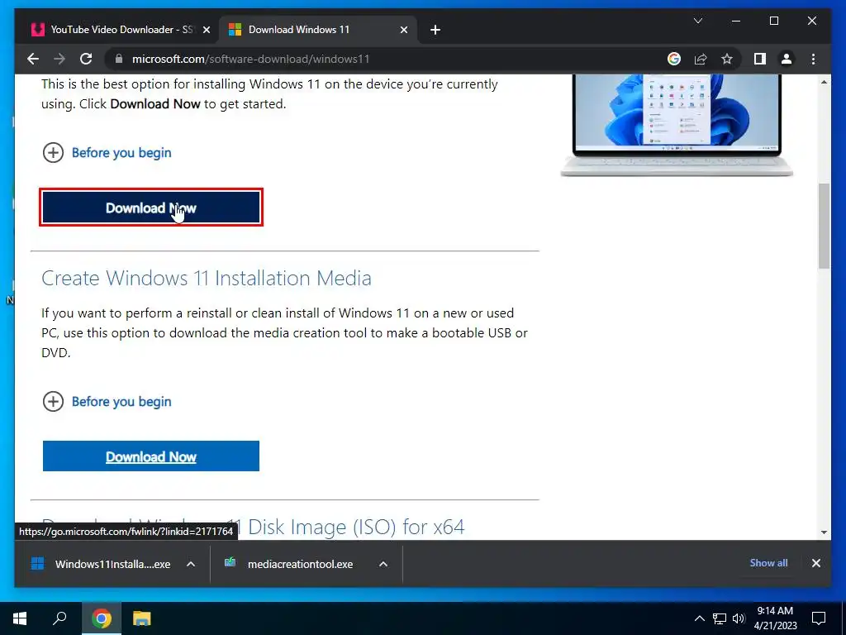846x635 pixels.
Task: View site information via the padlock icon
Action: (119, 59)
